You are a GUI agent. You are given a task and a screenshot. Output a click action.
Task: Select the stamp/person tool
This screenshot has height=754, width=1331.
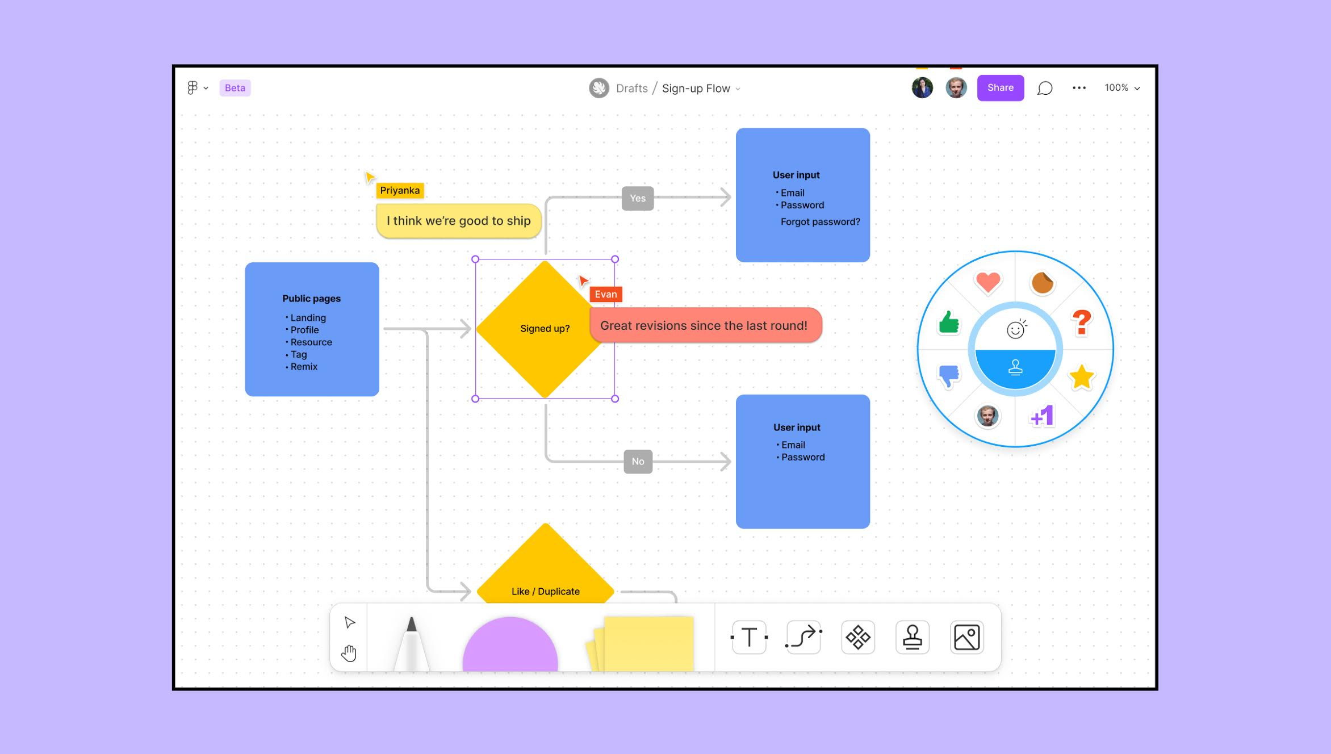911,637
